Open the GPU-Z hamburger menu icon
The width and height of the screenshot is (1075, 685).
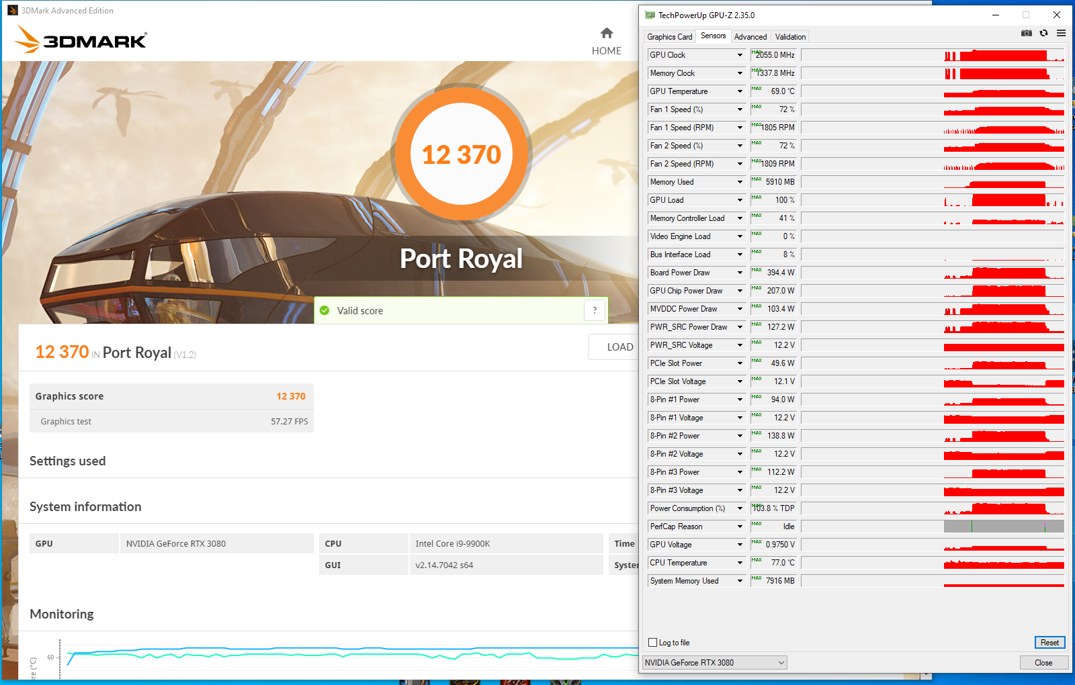coord(1061,33)
